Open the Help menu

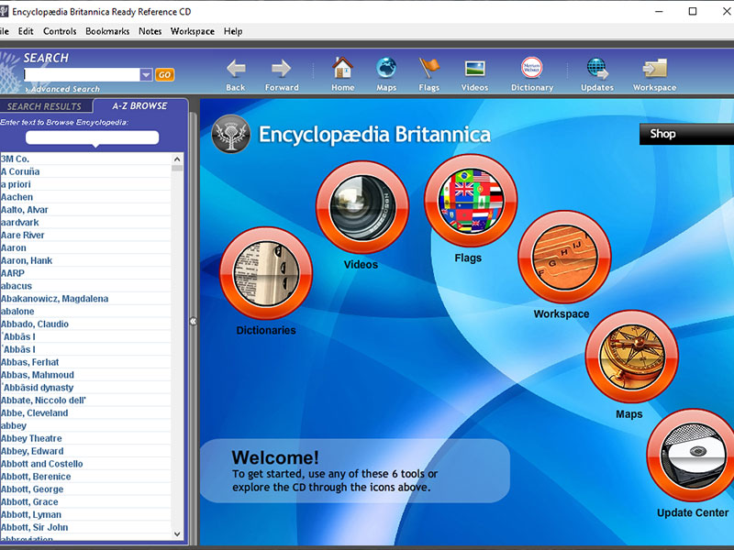pos(233,31)
